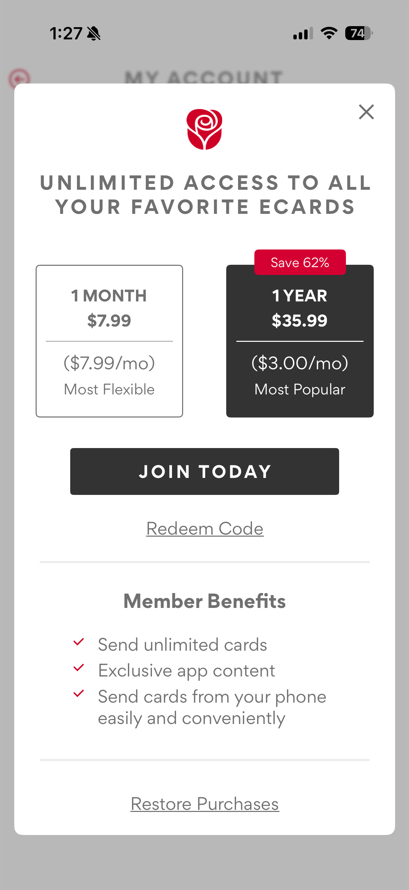Tap the checkmark beside Exclusive app content

click(79, 667)
